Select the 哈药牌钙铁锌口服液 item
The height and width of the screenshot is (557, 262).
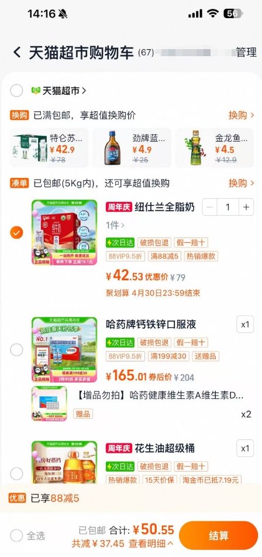click(16, 350)
